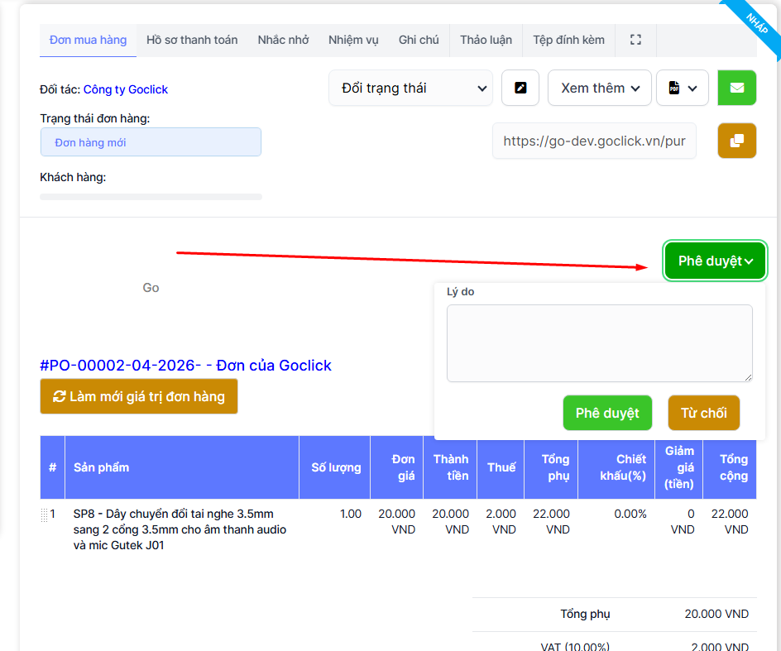The height and width of the screenshot is (651, 781).
Task: Open the 'Đổi trạng thái' status dropdown
Action: coord(410,88)
